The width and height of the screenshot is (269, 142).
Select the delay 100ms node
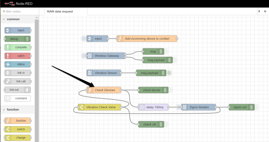pyautogui.click(x=153, y=107)
